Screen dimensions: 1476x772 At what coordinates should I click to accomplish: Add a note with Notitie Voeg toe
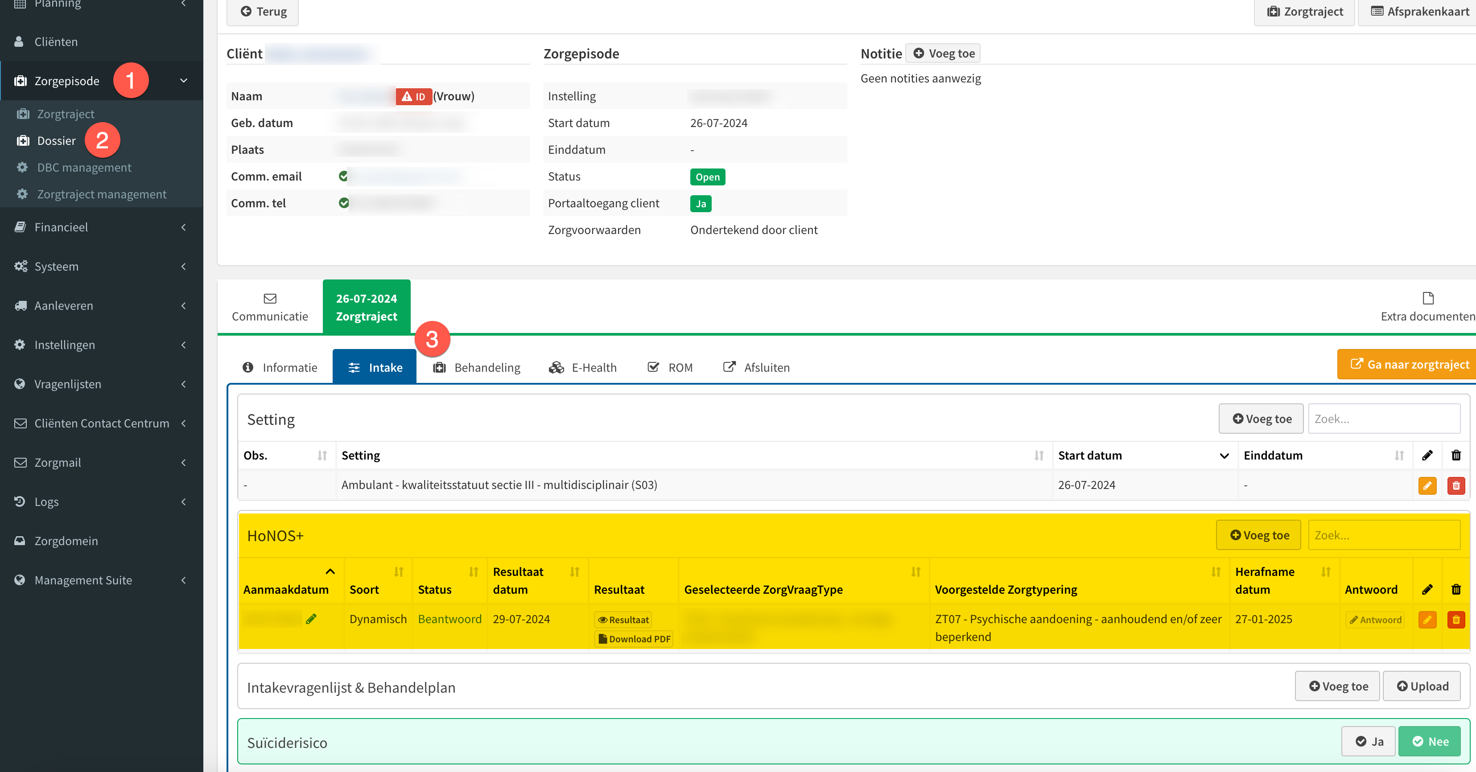click(x=943, y=53)
